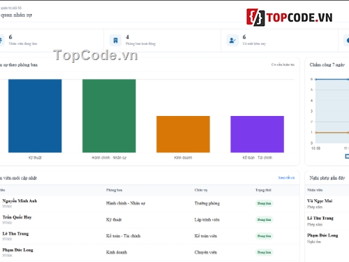Select Phạm Đức Long in the leave panel
Viewport: 349px width, 262px height.
pos(322,235)
